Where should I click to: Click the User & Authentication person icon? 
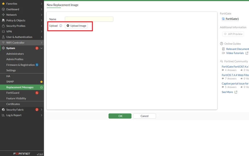click(x=3, y=37)
